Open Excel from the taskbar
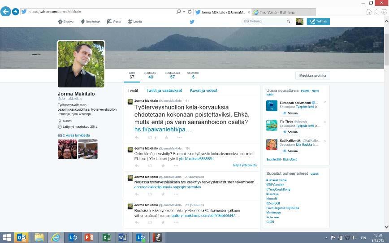Viewport: 389px width, 243px height. 106,238
